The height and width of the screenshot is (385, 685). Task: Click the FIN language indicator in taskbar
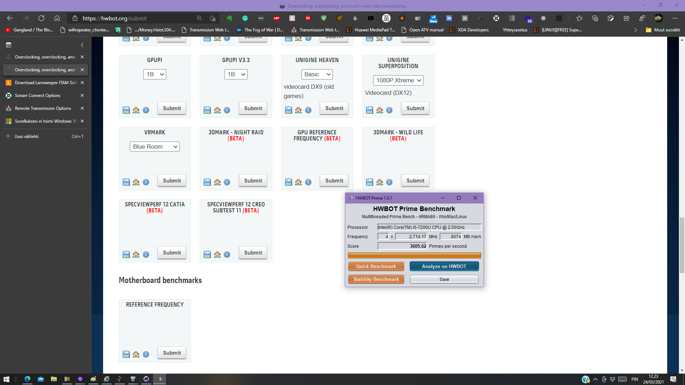(635, 379)
